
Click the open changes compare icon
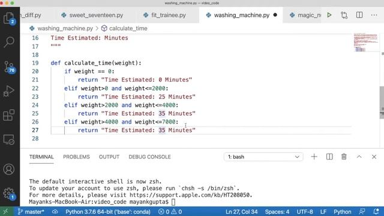coord(344,15)
